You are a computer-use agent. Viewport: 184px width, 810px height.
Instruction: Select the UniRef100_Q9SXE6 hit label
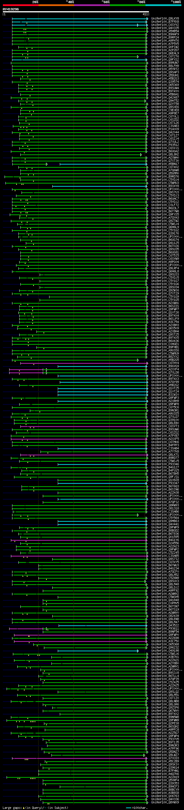pos(165,107)
